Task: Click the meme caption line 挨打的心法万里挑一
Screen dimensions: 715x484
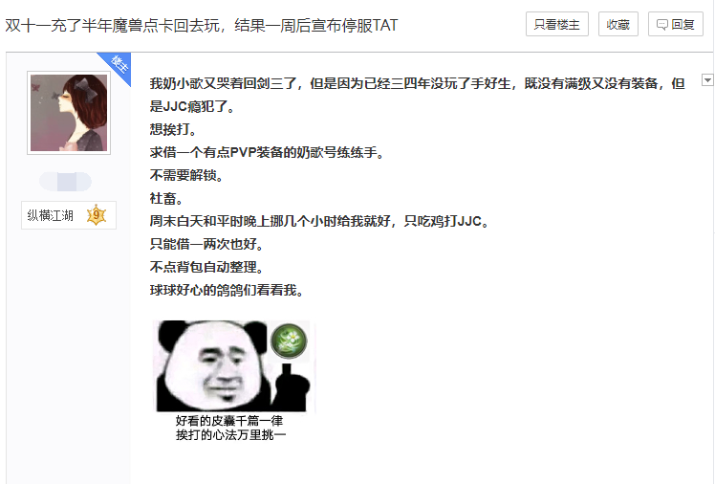Action: click(x=230, y=434)
